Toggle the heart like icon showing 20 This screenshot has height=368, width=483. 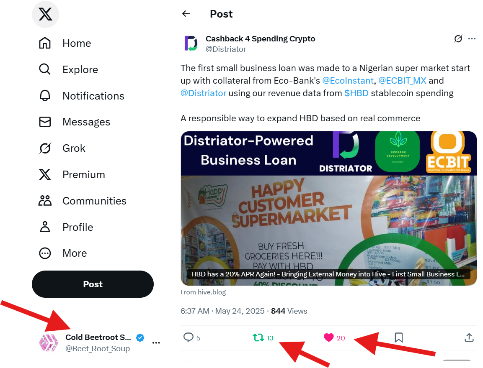pyautogui.click(x=329, y=337)
